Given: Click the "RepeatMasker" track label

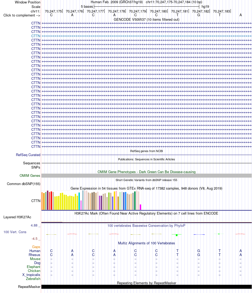Looking at the screenshot, I should coord(29,287).
